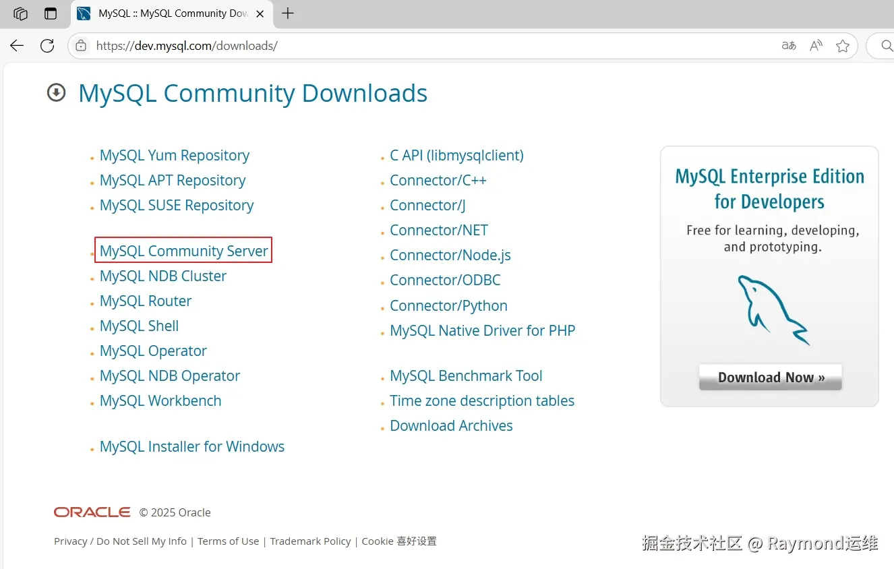Open Cookie 喜好设置 footer link
Image resolution: width=894 pixels, height=569 pixels.
tap(399, 541)
